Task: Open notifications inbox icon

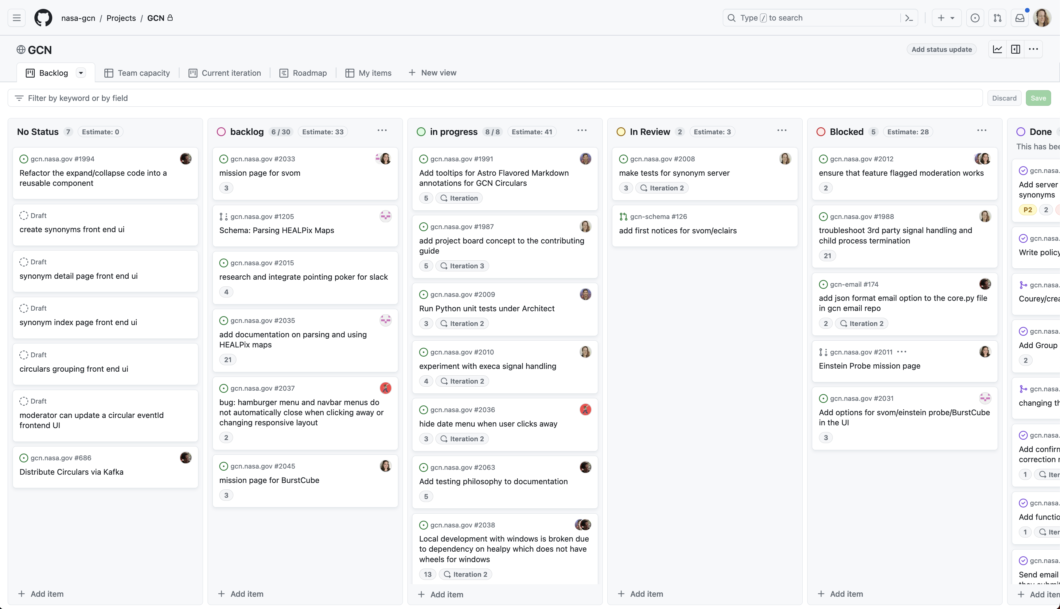Action: (x=1020, y=18)
